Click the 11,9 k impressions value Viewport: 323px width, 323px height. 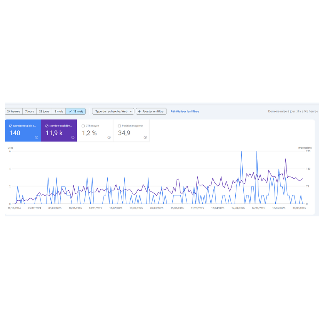(x=54, y=133)
